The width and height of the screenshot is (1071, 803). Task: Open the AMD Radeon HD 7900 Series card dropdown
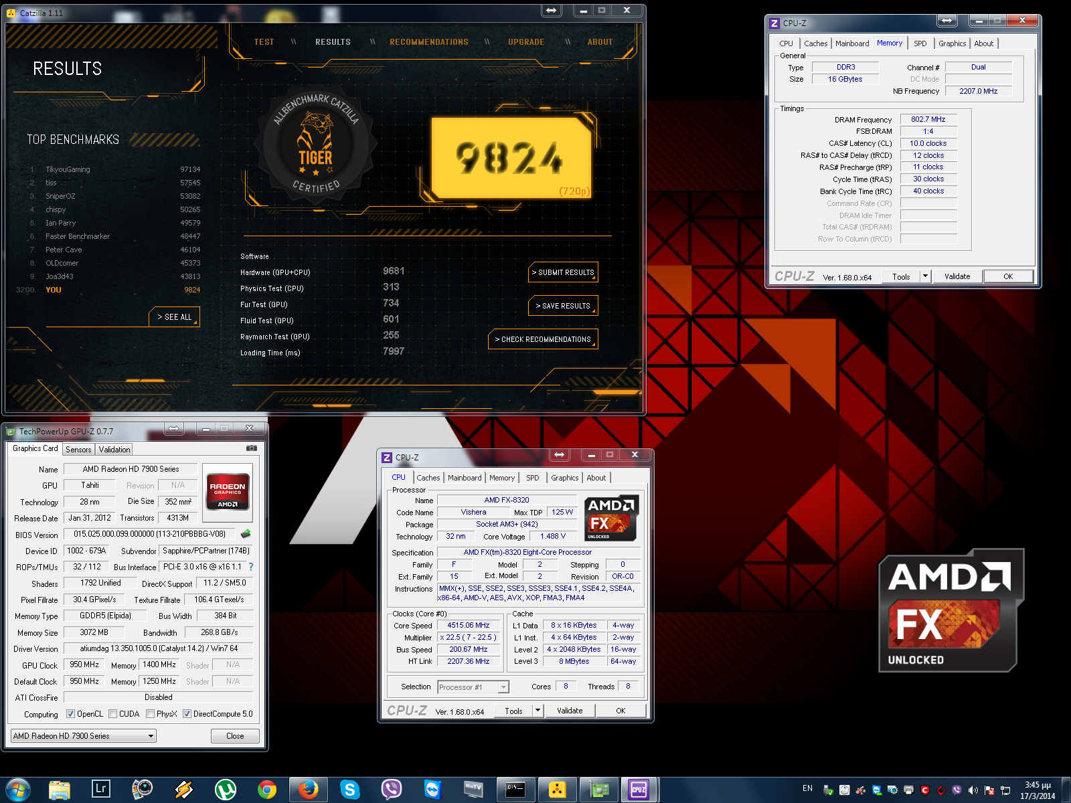(x=84, y=736)
